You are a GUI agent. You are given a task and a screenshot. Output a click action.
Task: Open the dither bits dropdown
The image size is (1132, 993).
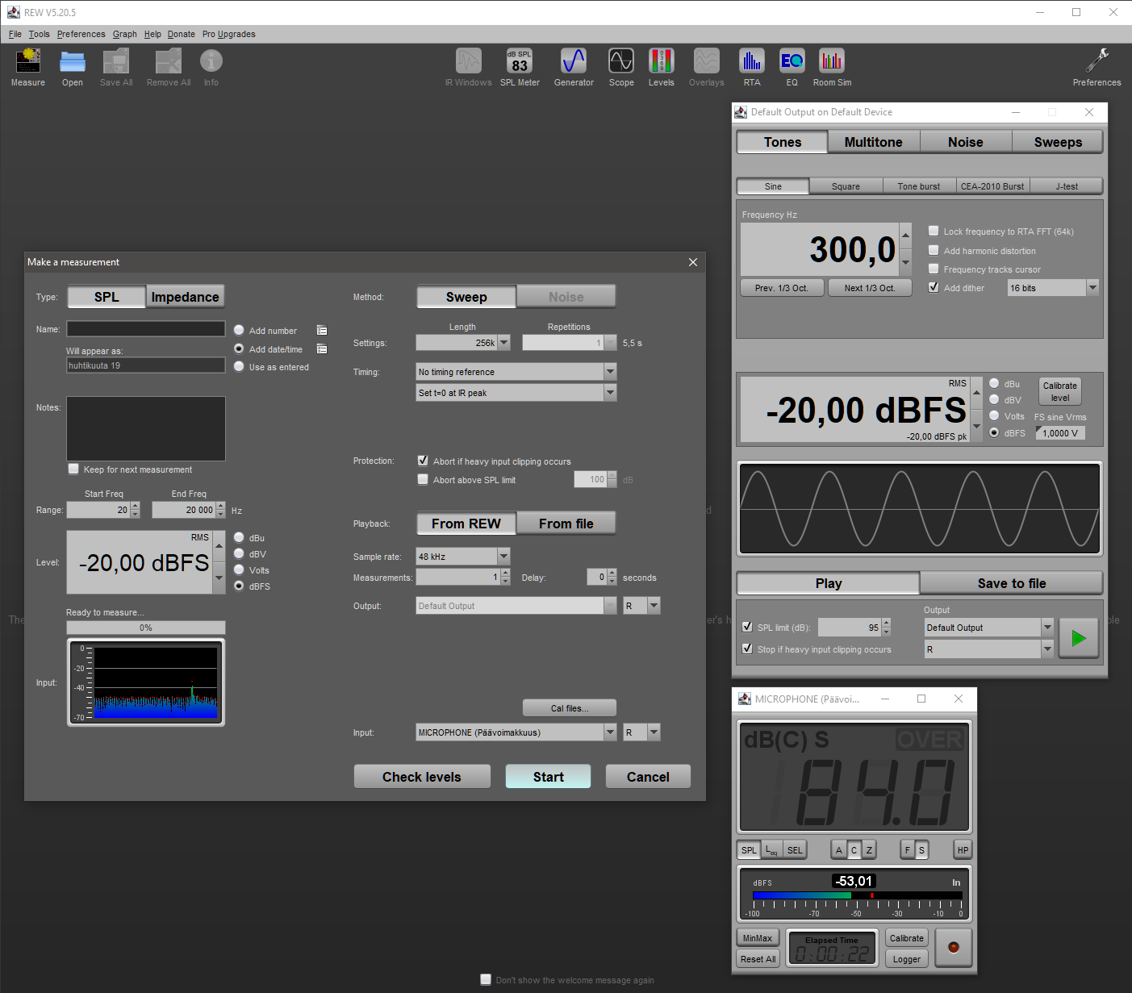(1092, 288)
